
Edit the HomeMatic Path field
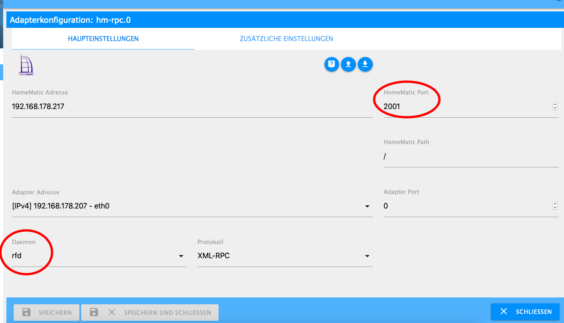click(x=471, y=156)
